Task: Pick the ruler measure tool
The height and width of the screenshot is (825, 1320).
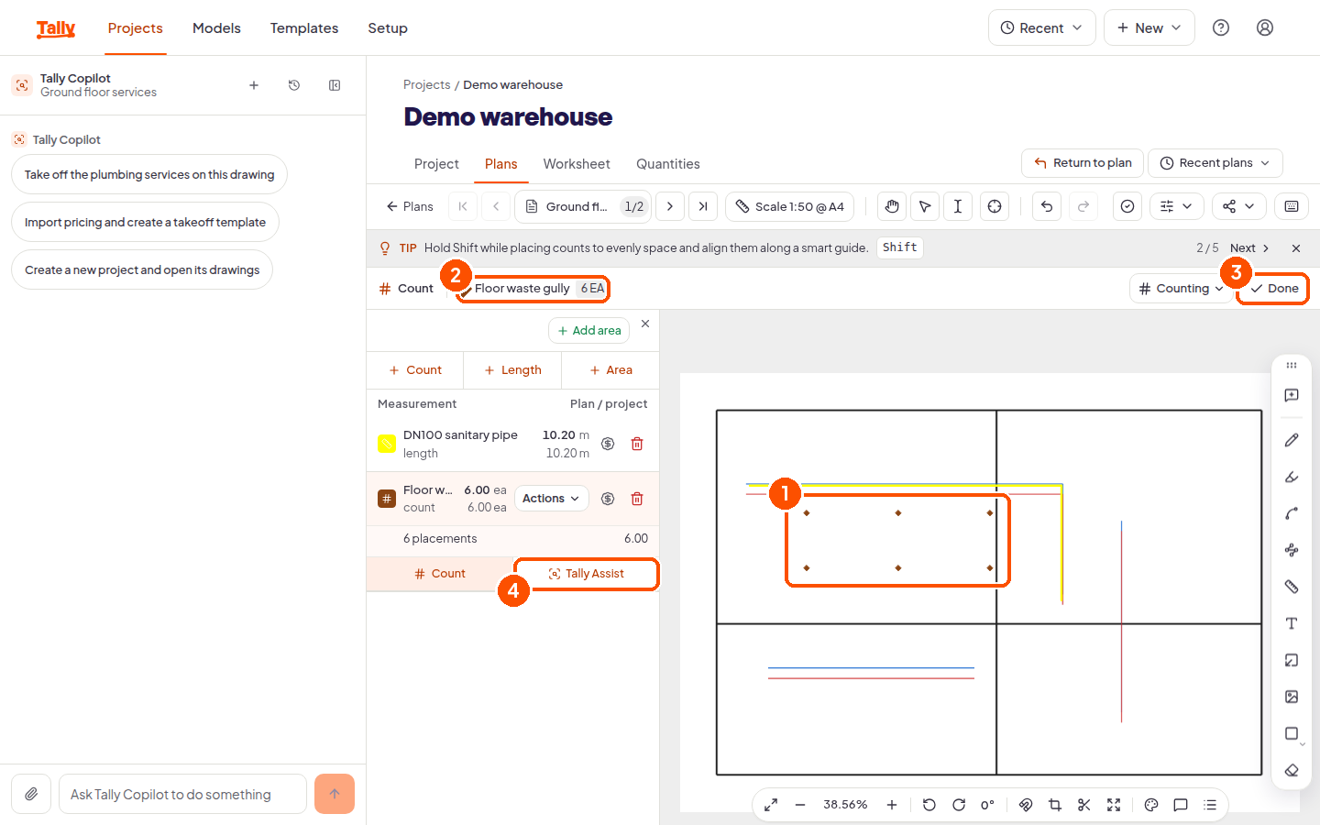Action: pyautogui.click(x=1292, y=587)
